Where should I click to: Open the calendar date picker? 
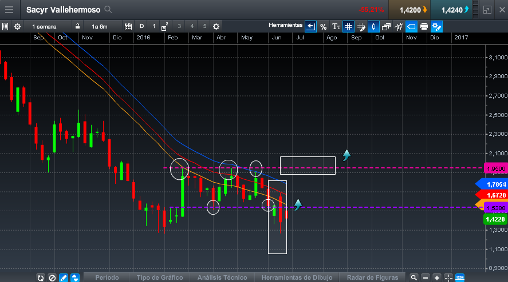pyautogui.click(x=128, y=26)
